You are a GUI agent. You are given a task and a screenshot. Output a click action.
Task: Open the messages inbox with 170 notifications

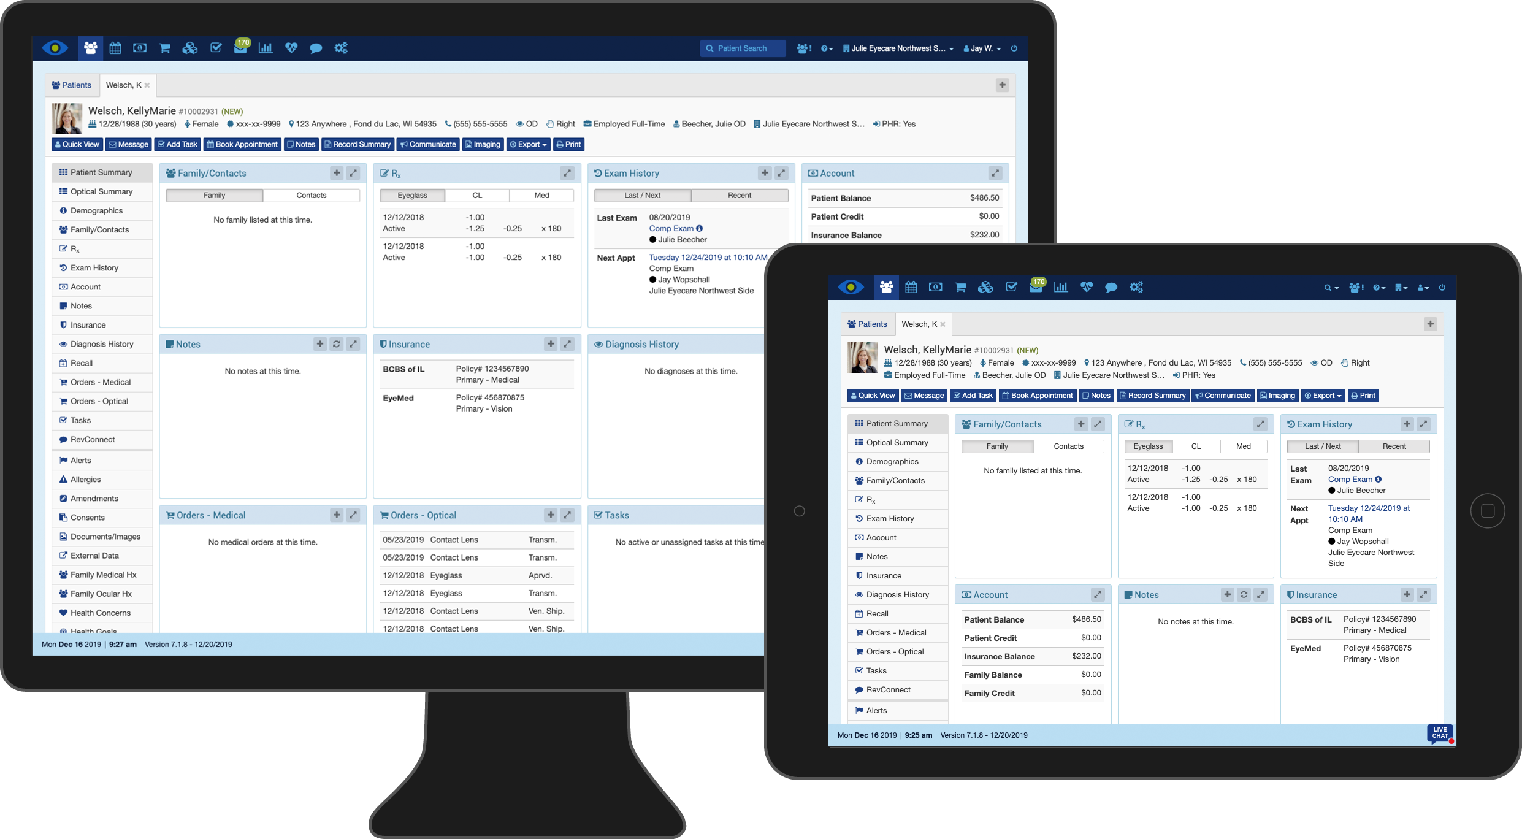coord(242,48)
